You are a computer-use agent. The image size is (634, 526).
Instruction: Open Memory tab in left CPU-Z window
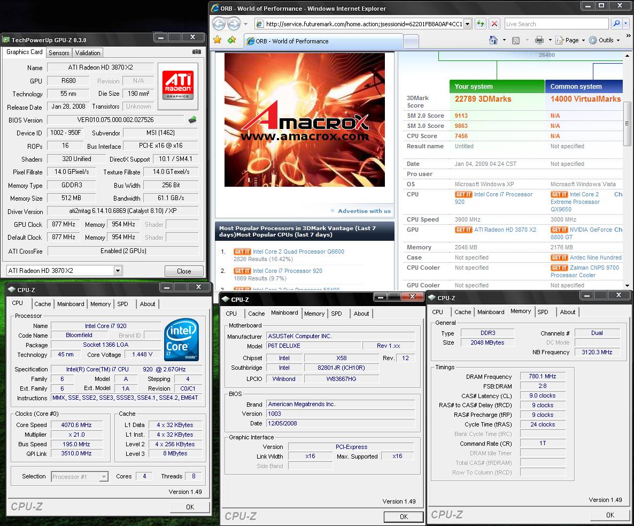[100, 304]
